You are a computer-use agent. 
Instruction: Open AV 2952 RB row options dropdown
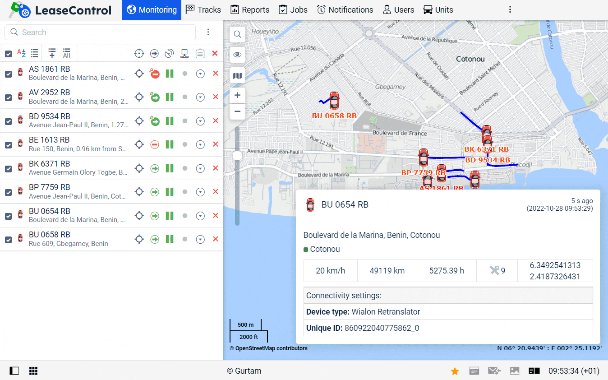click(x=200, y=97)
